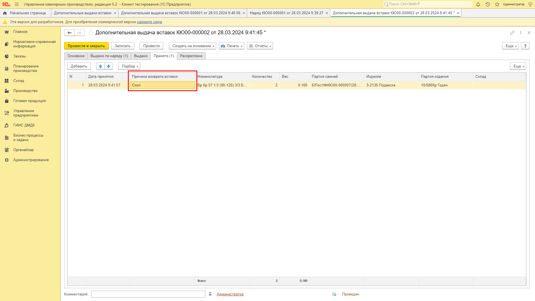Move the row up with the blue up arrow
The width and height of the screenshot is (535, 301).
(x=101, y=66)
